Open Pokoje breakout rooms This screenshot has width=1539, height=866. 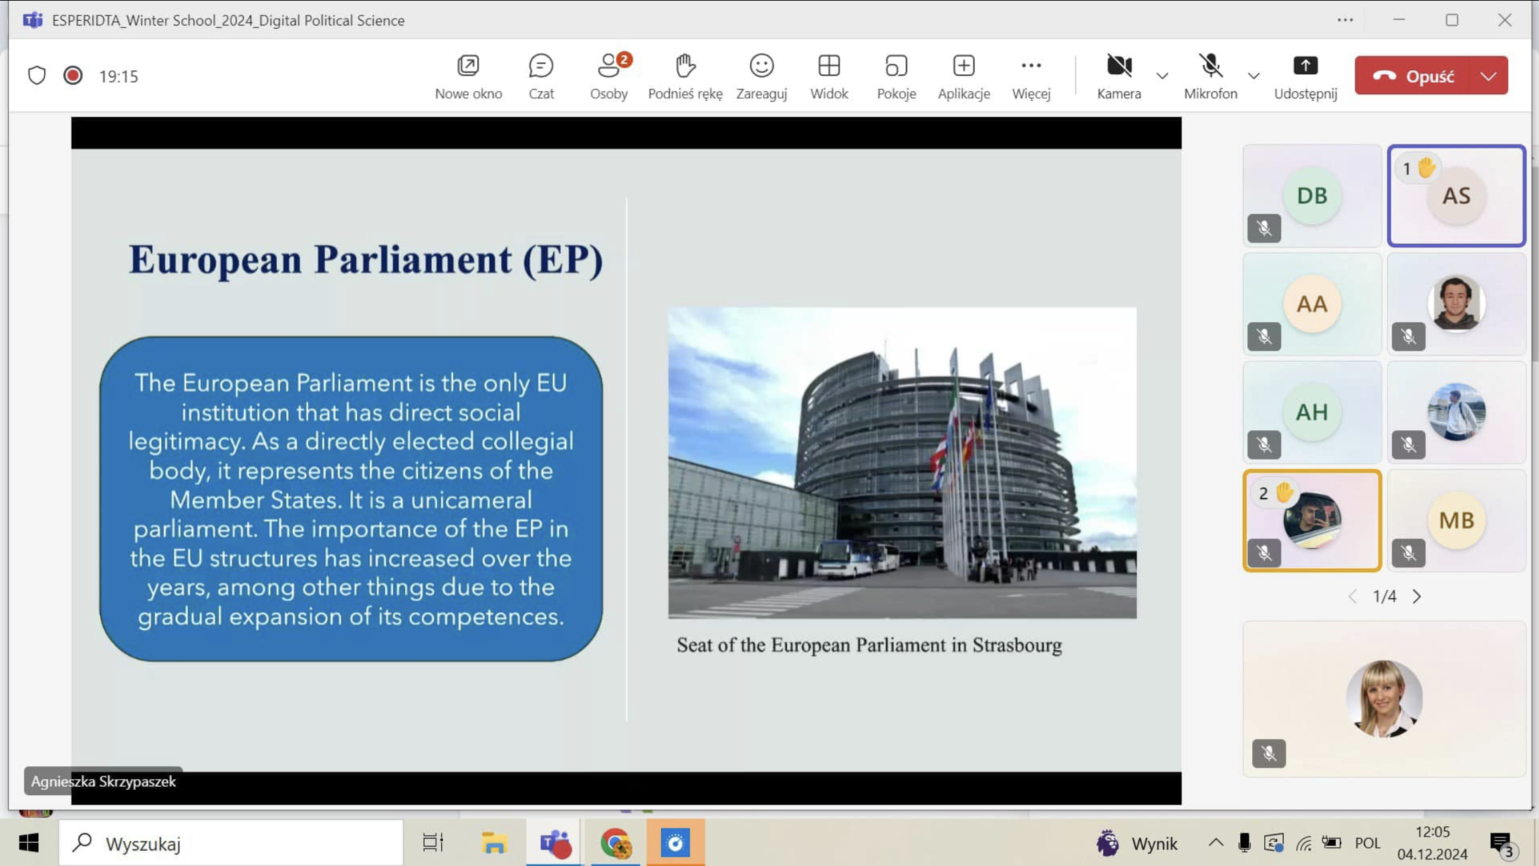click(896, 76)
